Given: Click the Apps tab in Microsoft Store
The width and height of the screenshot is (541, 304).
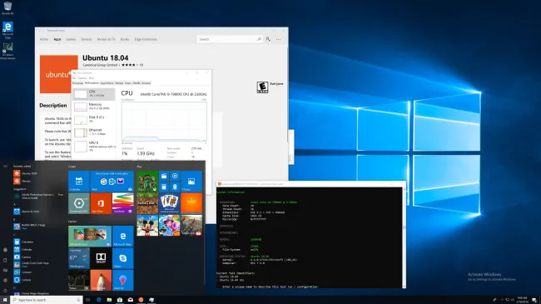Looking at the screenshot, I should [x=57, y=39].
